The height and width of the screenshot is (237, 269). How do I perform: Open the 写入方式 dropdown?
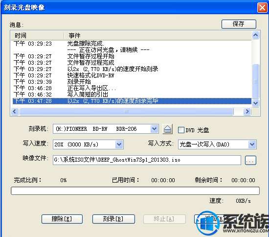click(x=252, y=144)
